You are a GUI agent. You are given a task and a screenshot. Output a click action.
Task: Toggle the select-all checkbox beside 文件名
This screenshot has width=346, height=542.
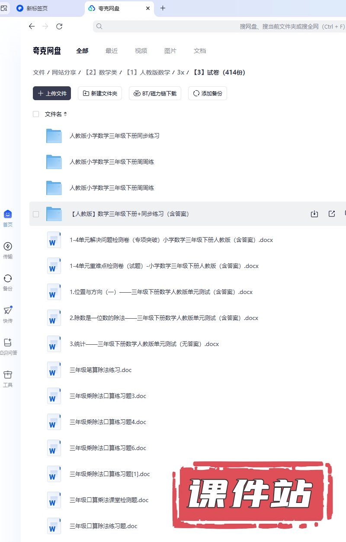[x=36, y=114]
